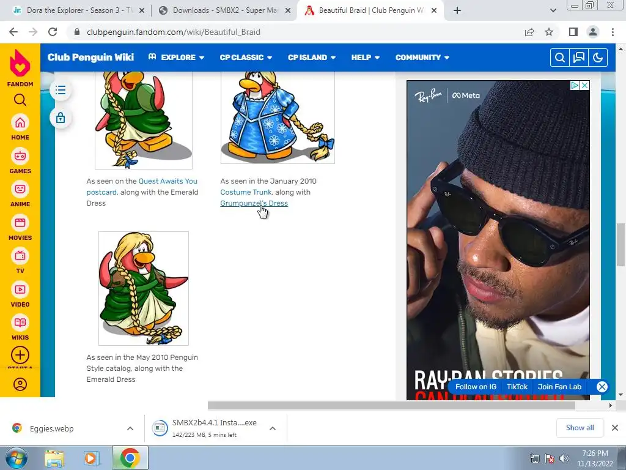
Task: Expand the HELP menu
Action: (x=366, y=58)
